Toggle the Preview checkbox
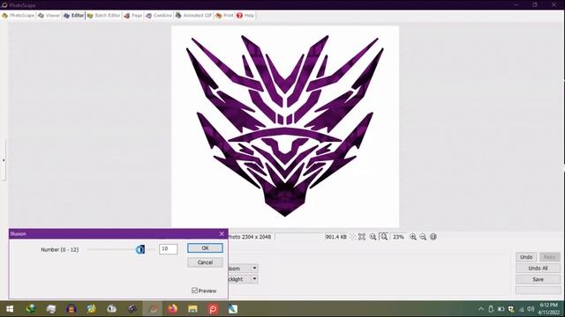565x317 pixels. [x=194, y=291]
